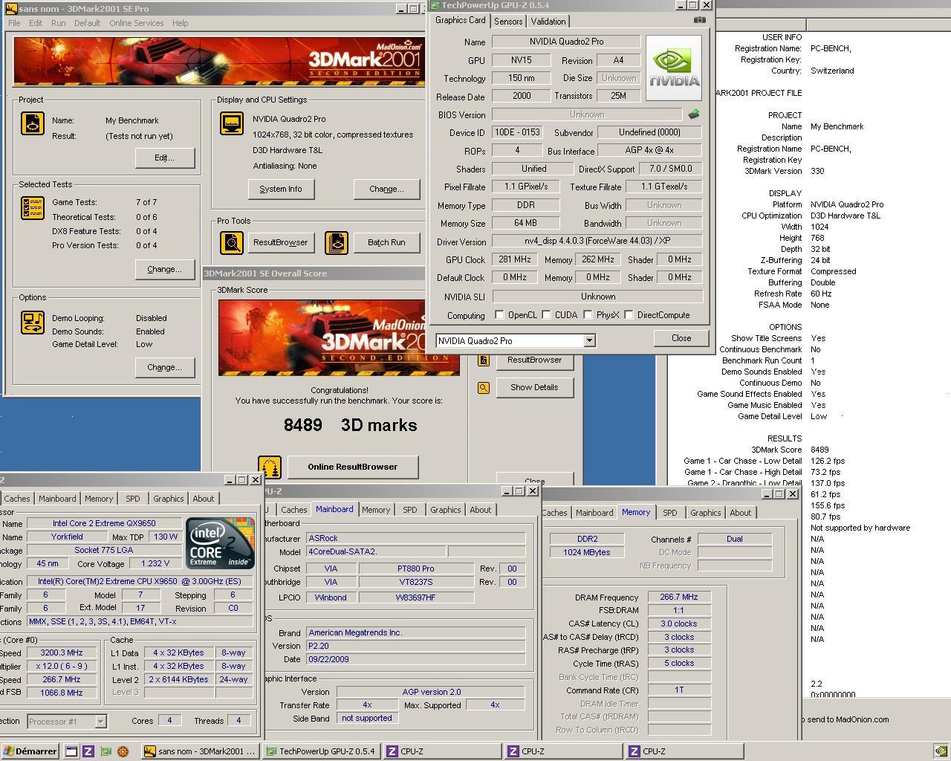Switch to the Validation tab in GPU-Z

pos(548,22)
